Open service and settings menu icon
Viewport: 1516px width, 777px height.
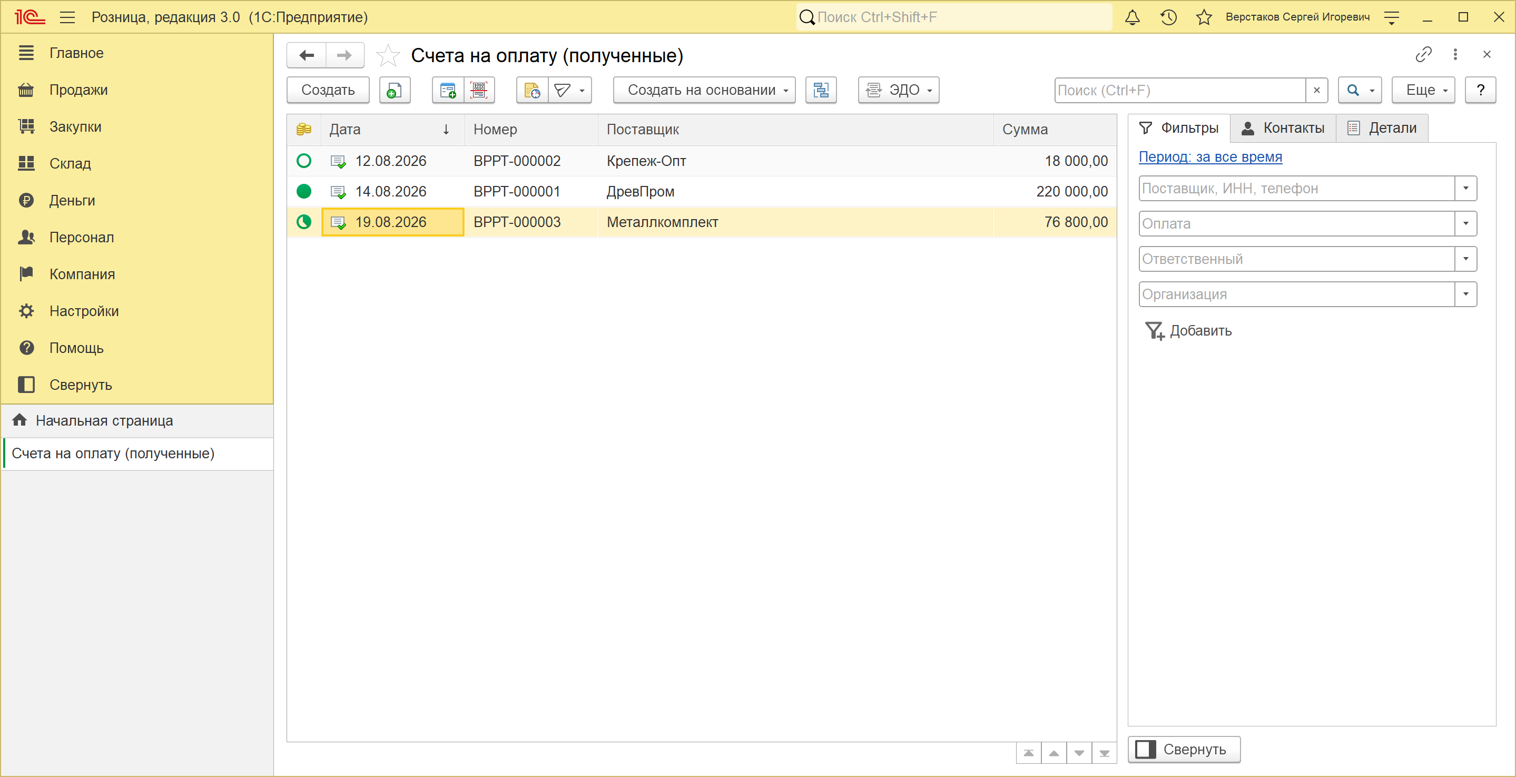[1392, 18]
